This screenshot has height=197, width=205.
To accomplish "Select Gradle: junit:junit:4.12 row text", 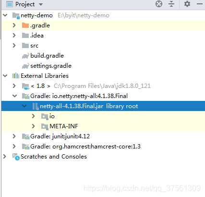I will pos(60,136).
